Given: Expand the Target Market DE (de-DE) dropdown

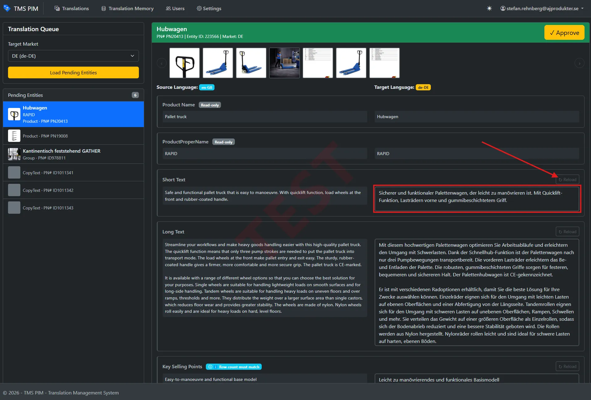Looking at the screenshot, I should (73, 56).
